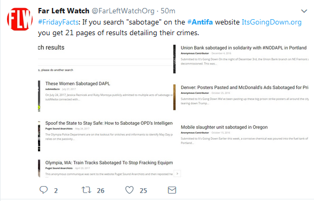The width and height of the screenshot is (314, 201).
Task: Like the tweet with heart icon
Action: [129, 190]
